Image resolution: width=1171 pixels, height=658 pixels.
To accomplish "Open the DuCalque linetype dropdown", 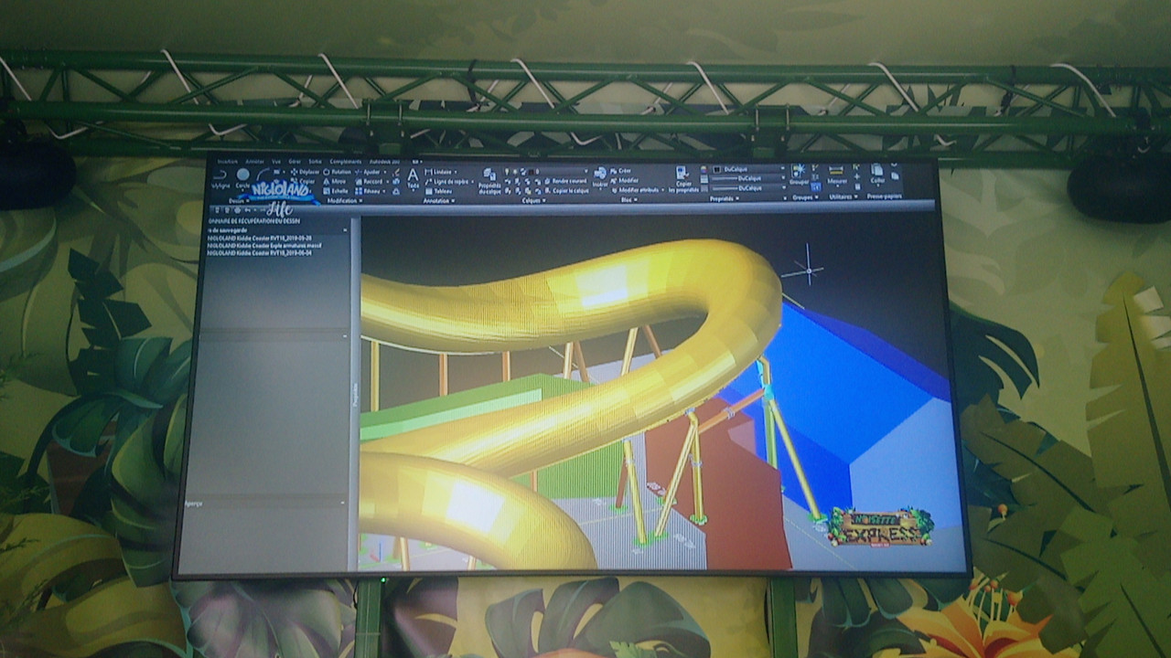I will click(784, 187).
